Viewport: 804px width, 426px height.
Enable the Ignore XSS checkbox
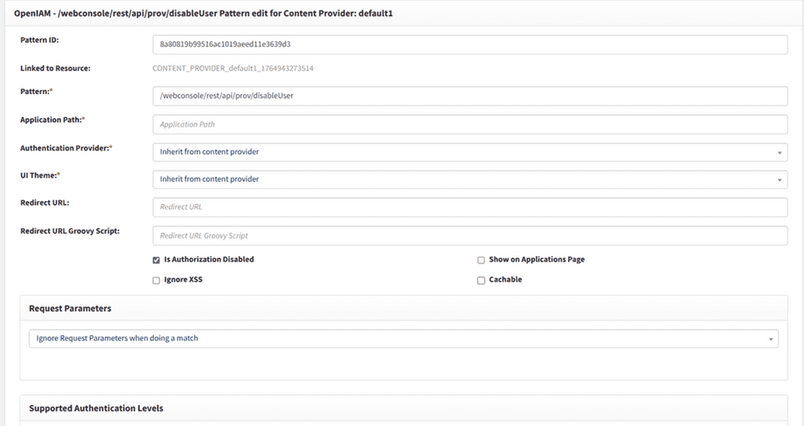click(156, 280)
